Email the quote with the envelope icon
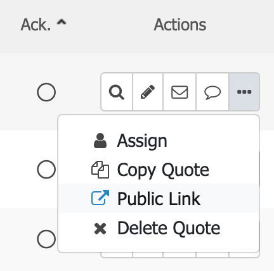 179,92
